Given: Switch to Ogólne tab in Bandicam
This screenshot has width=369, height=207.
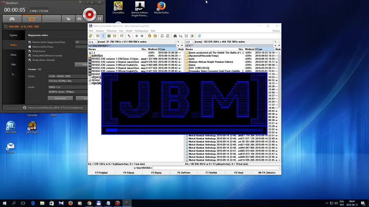Looking at the screenshot, I should click(14, 35).
